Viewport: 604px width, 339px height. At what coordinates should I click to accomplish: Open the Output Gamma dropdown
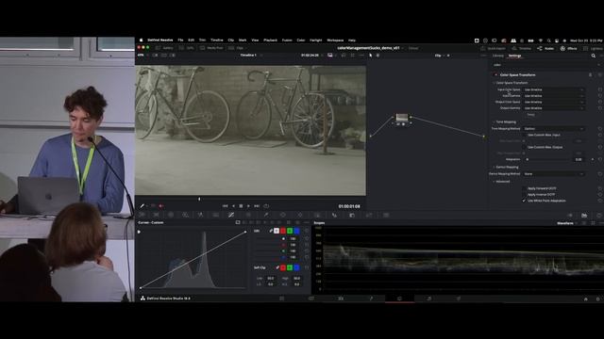tap(554, 108)
